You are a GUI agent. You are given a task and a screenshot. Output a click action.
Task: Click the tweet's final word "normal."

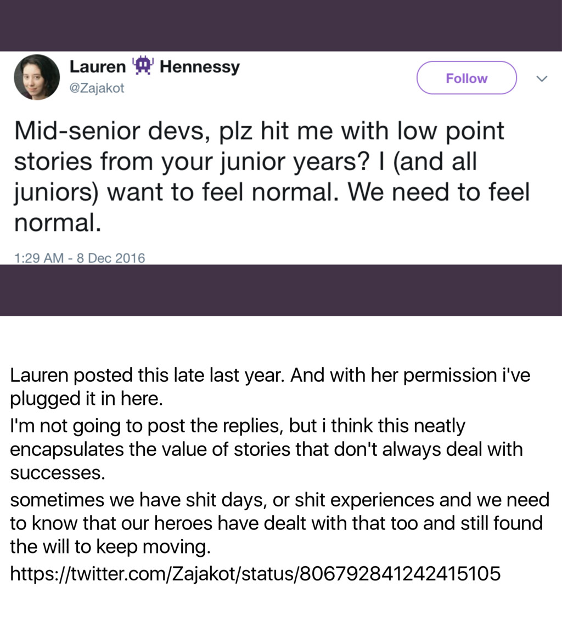[57, 222]
